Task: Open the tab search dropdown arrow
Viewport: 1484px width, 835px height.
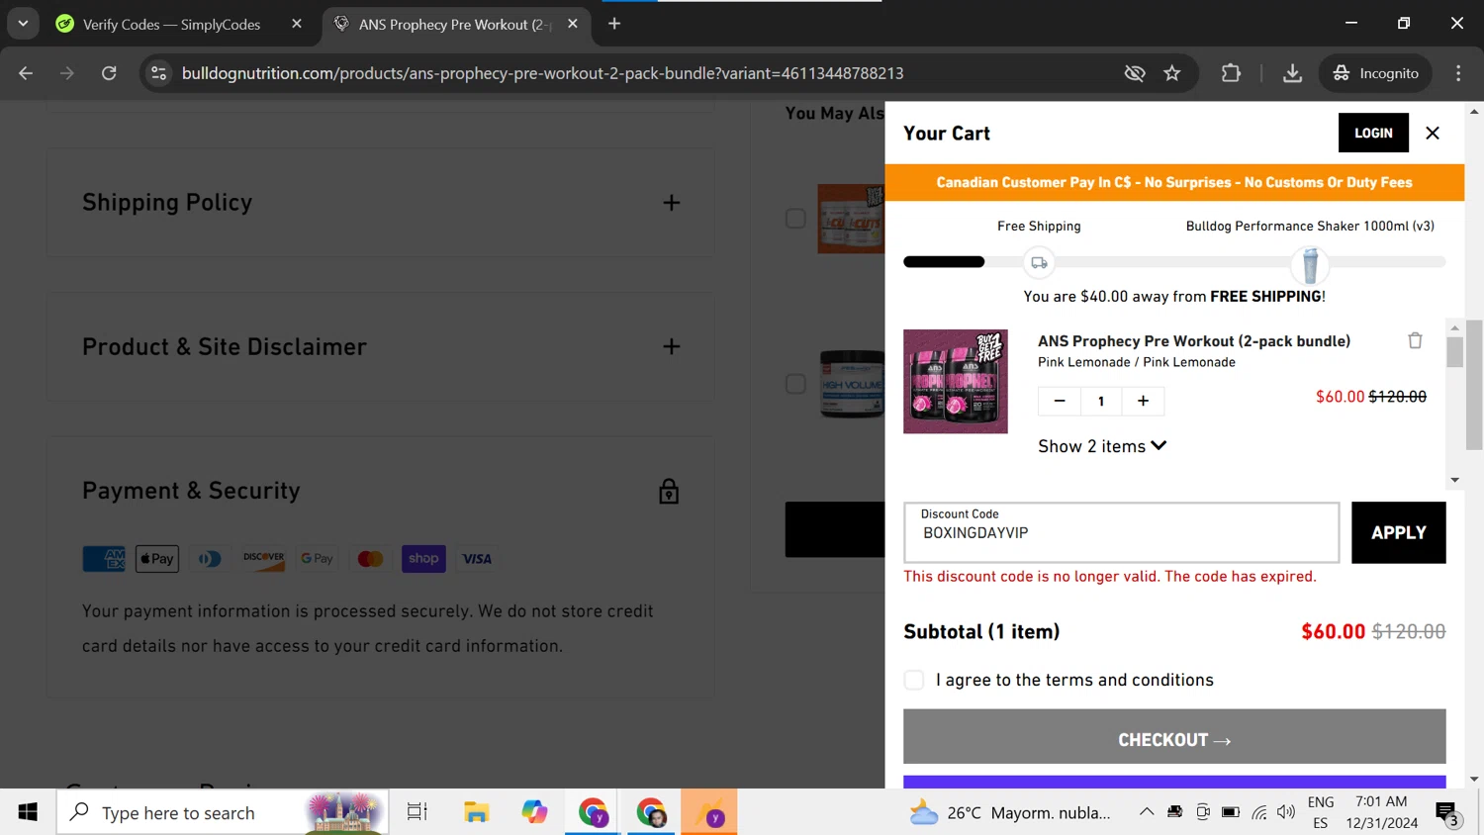Action: point(22,24)
